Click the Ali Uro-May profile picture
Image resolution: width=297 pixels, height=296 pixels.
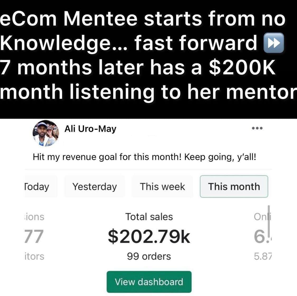46,133
